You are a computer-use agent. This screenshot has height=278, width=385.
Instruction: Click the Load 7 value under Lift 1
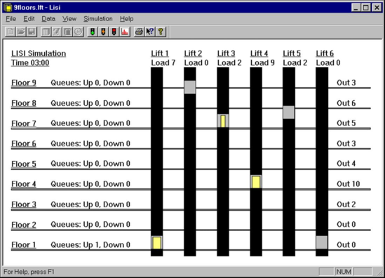click(163, 63)
